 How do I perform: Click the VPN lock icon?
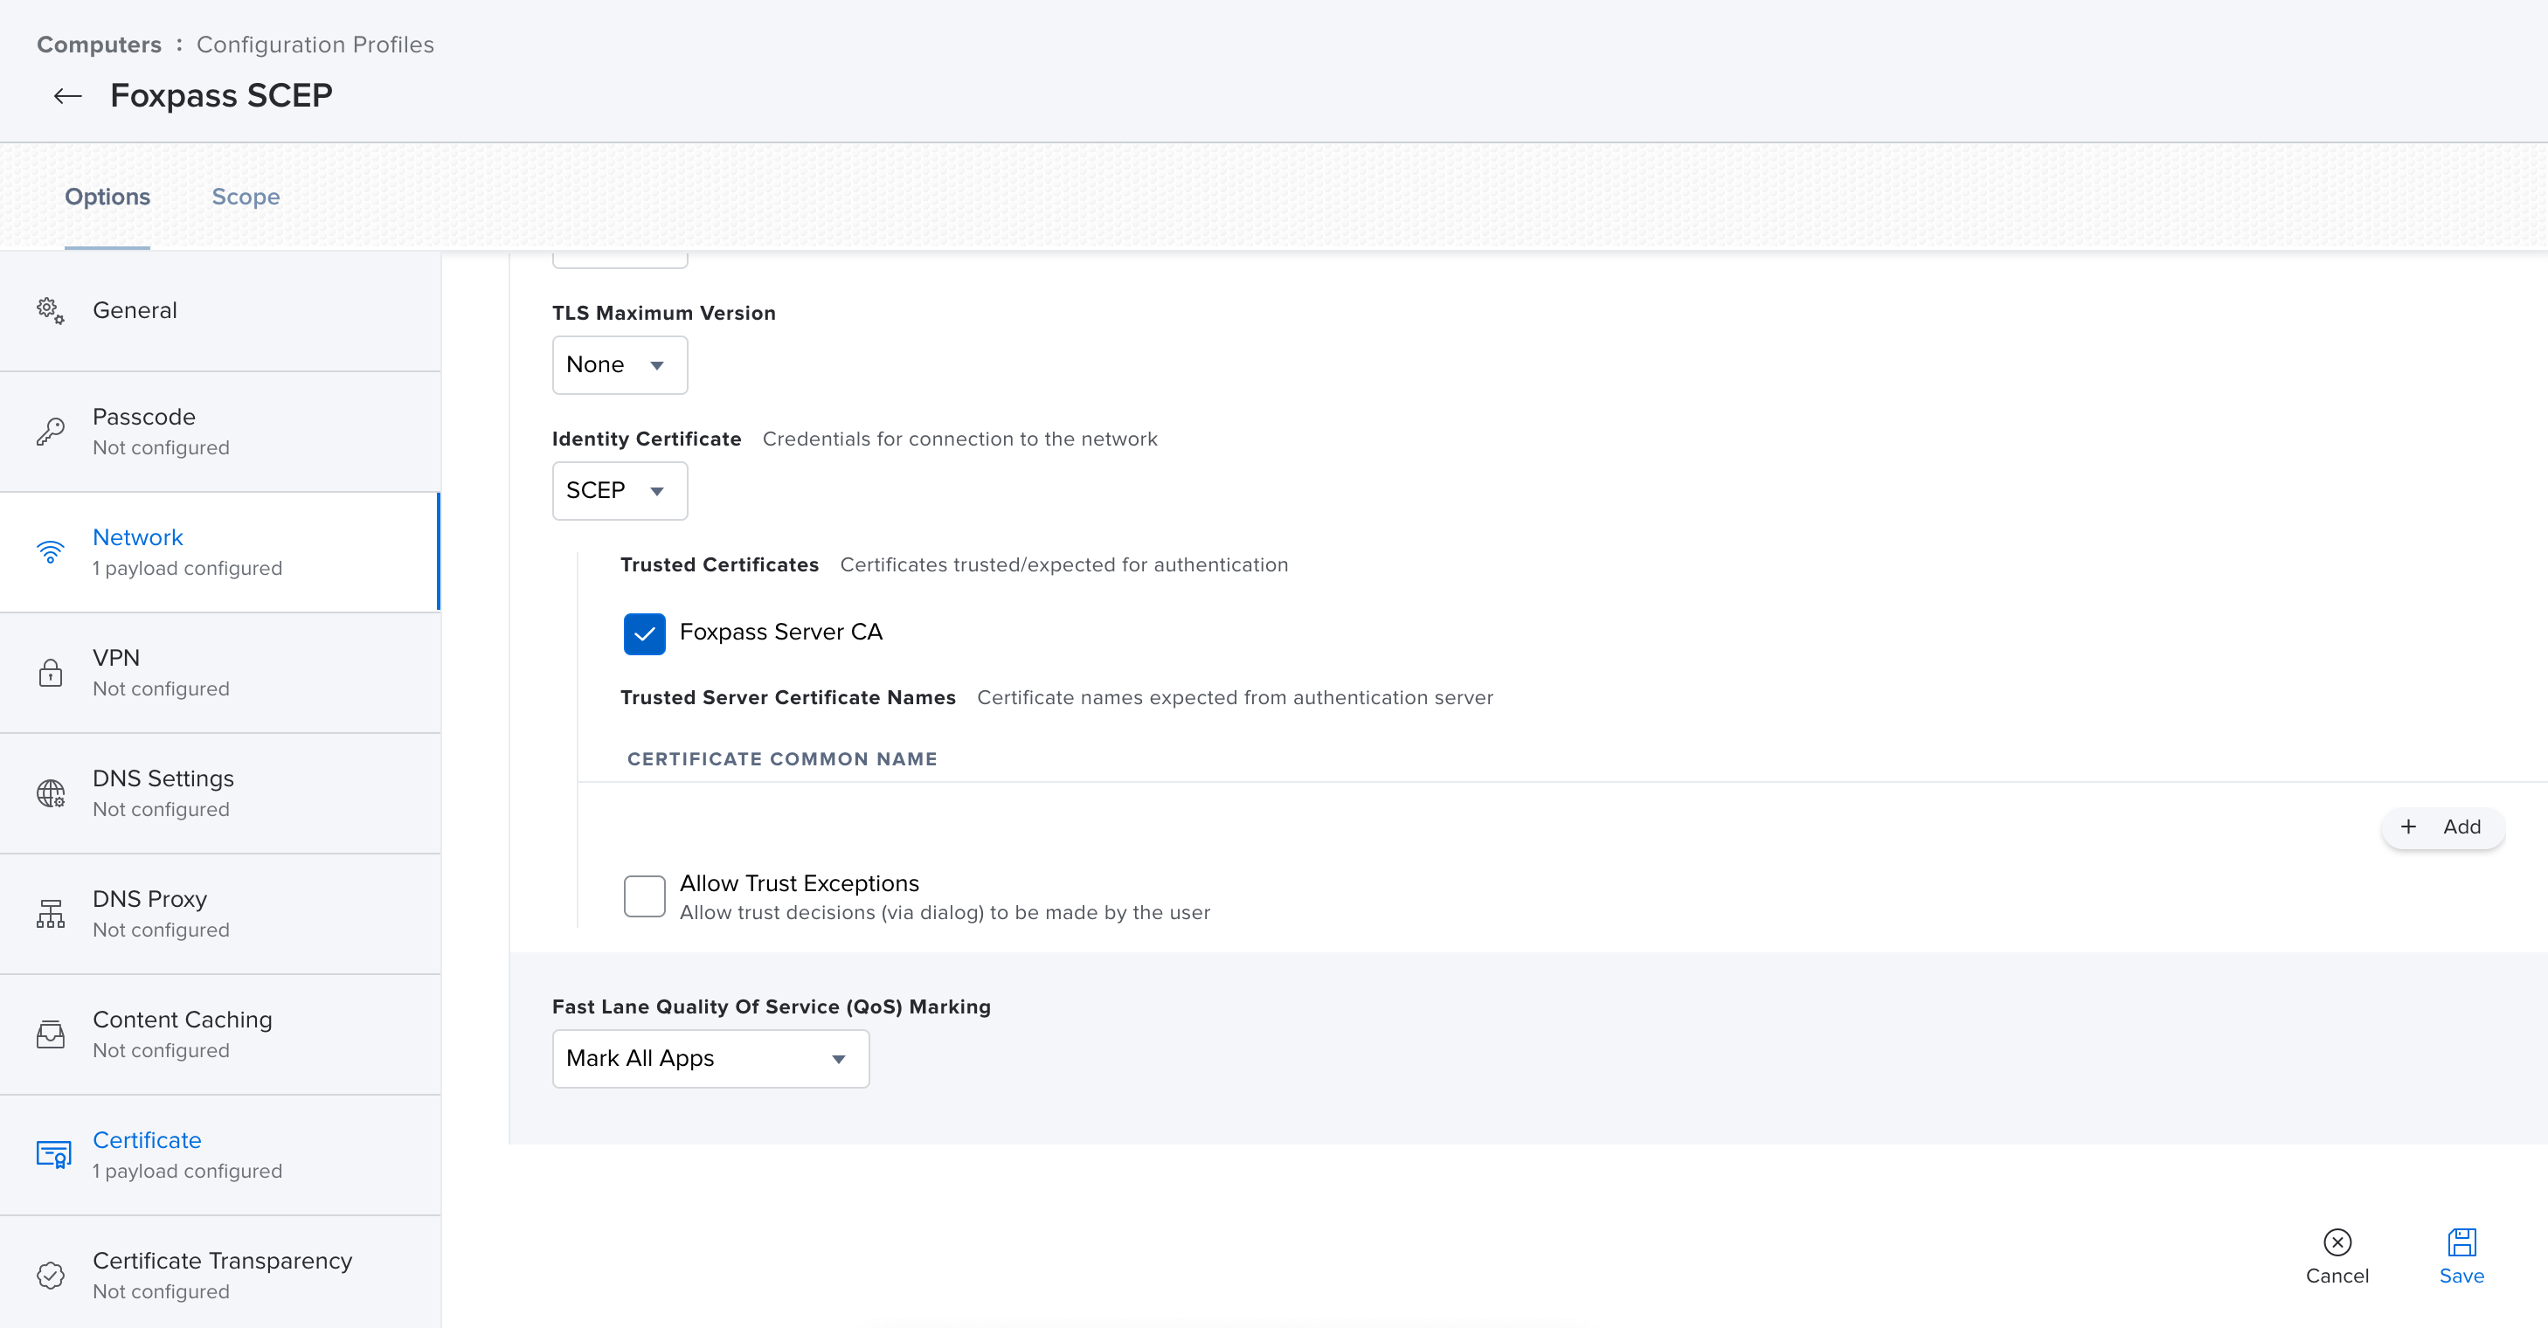click(51, 673)
